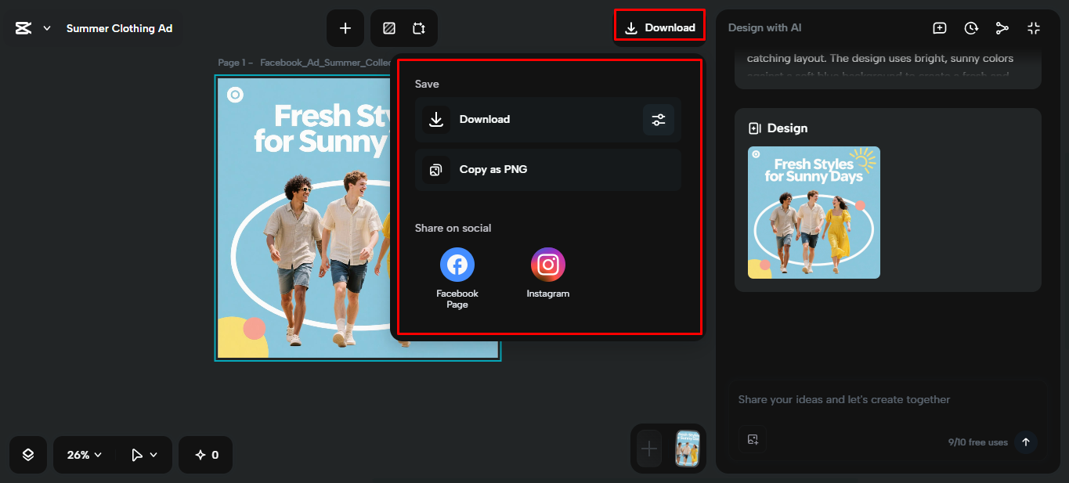Open chat history in Design with AI

[x=971, y=27]
